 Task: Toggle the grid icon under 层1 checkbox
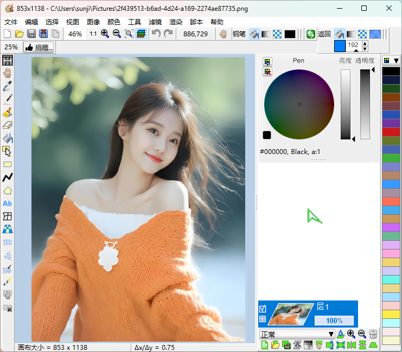click(x=263, y=319)
